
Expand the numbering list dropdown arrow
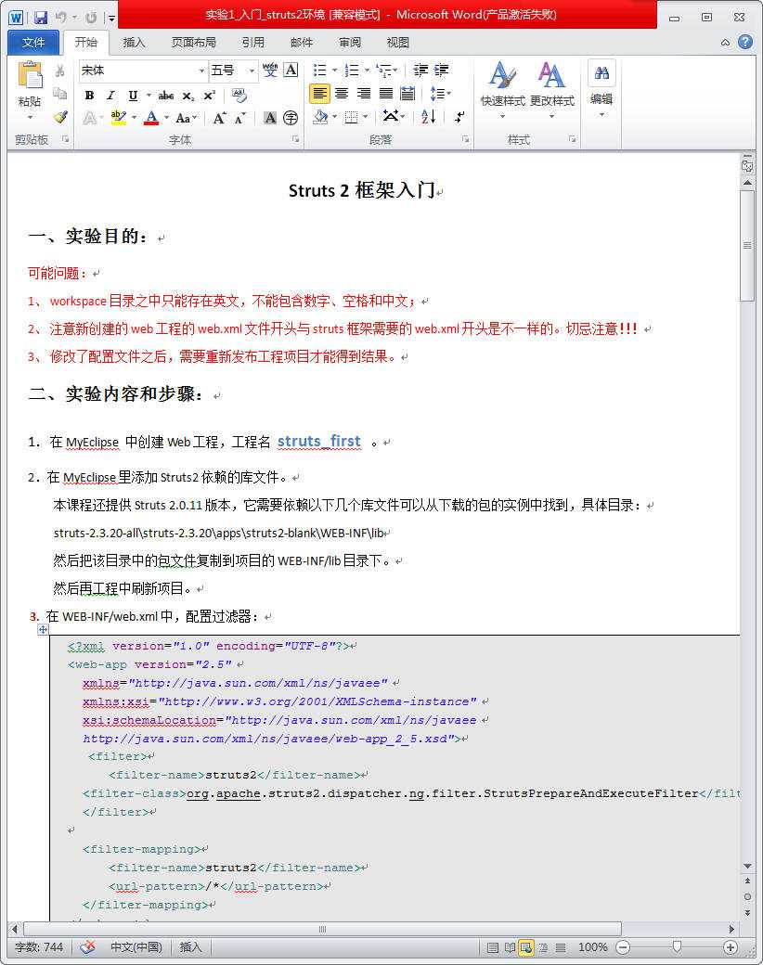367,71
